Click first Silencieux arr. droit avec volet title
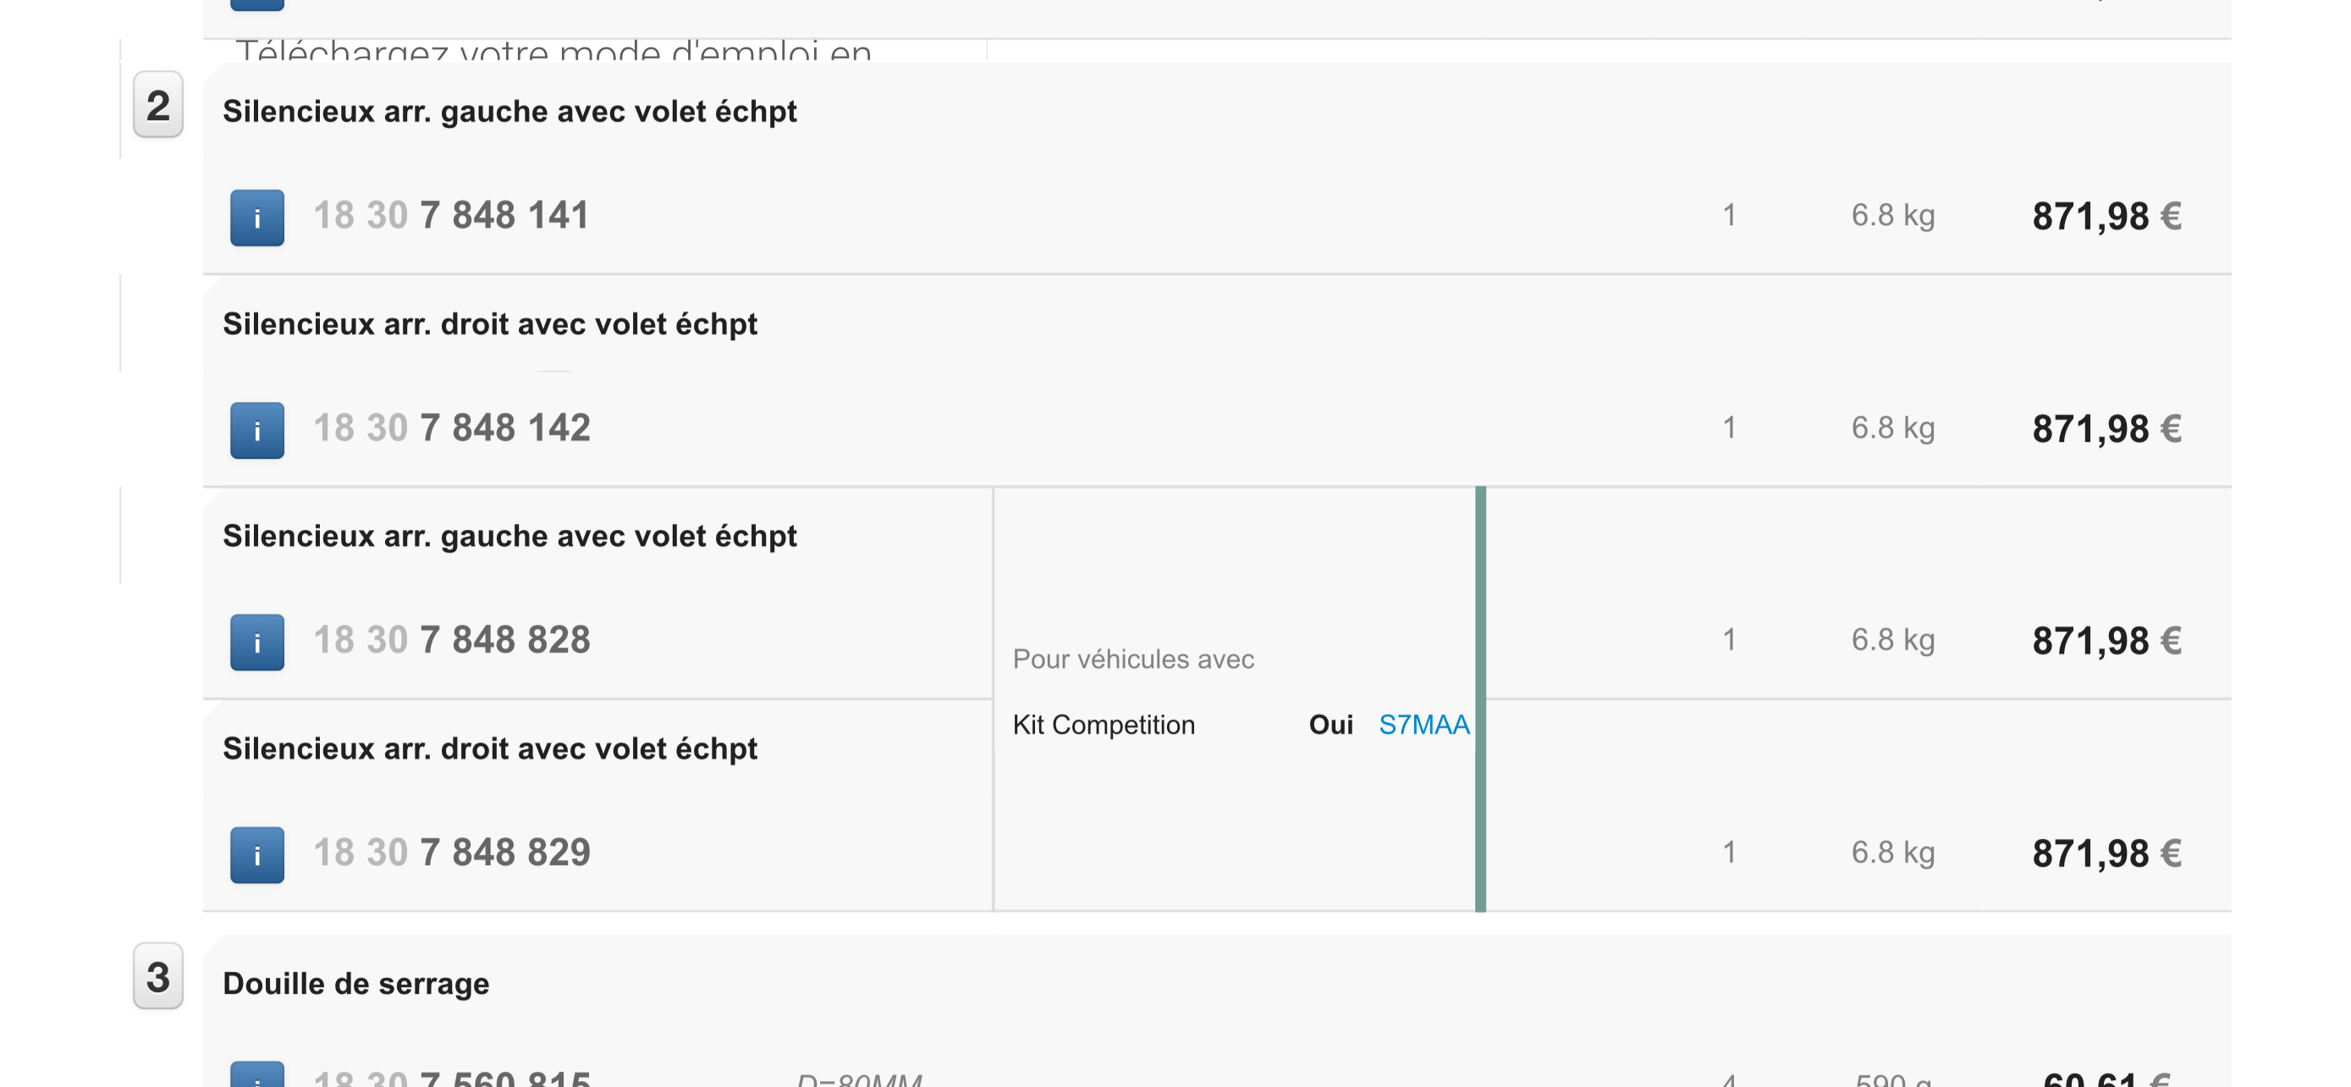This screenshot has width=2351, height=1087. click(x=490, y=324)
